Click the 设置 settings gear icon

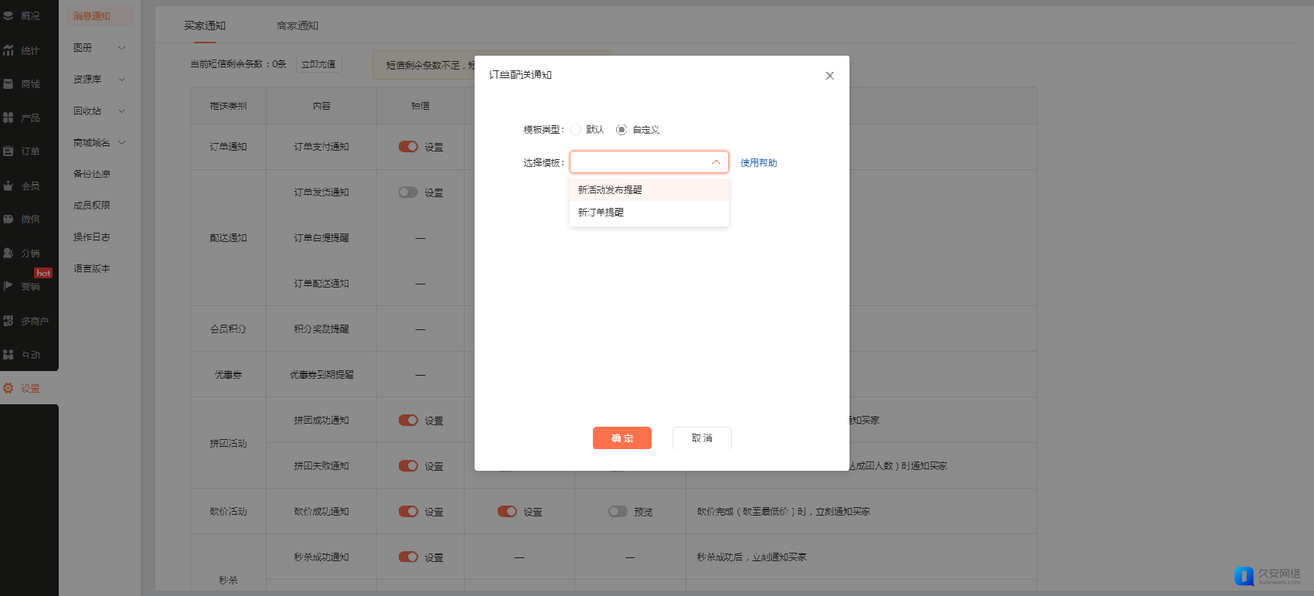tap(9, 388)
